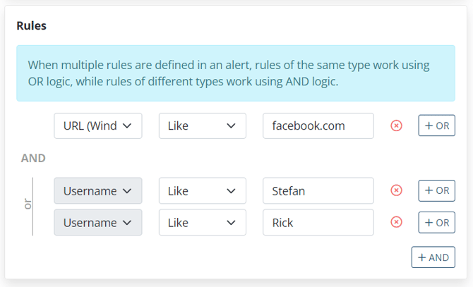473x287 pixels.
Task: Focus the Stefan username input field
Action: pos(318,190)
